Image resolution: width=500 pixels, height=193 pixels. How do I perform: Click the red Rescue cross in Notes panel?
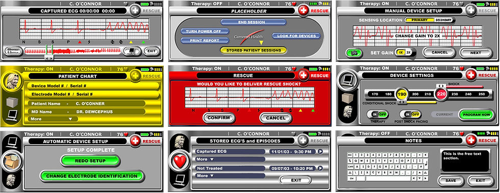coord(471,141)
